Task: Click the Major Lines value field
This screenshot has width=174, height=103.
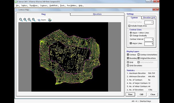Action: click(x=149, y=44)
